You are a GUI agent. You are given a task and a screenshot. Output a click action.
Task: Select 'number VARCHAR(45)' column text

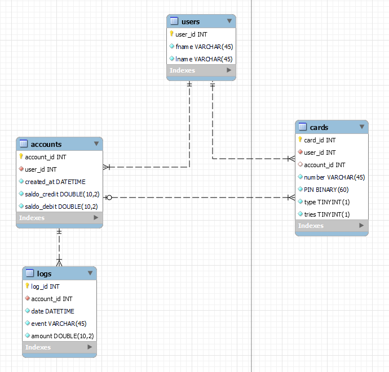click(334, 177)
